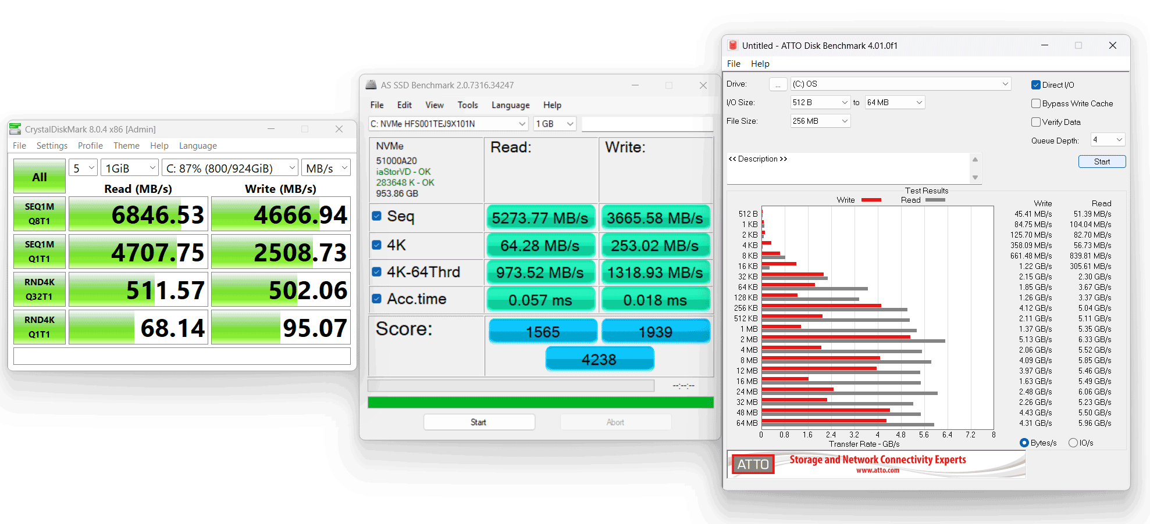Image resolution: width=1150 pixels, height=524 pixels.
Task: Open the 1GiB test size dropdown
Action: coord(129,168)
